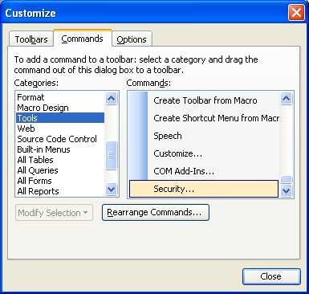Click Commands list scroll down arrow
This screenshot has height=294, width=309.
(x=287, y=190)
